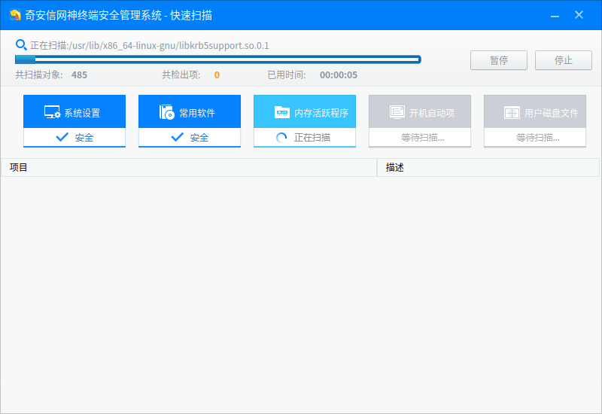Click the 用户磁盘文件 disk icon
The height and width of the screenshot is (414, 602).
click(512, 113)
